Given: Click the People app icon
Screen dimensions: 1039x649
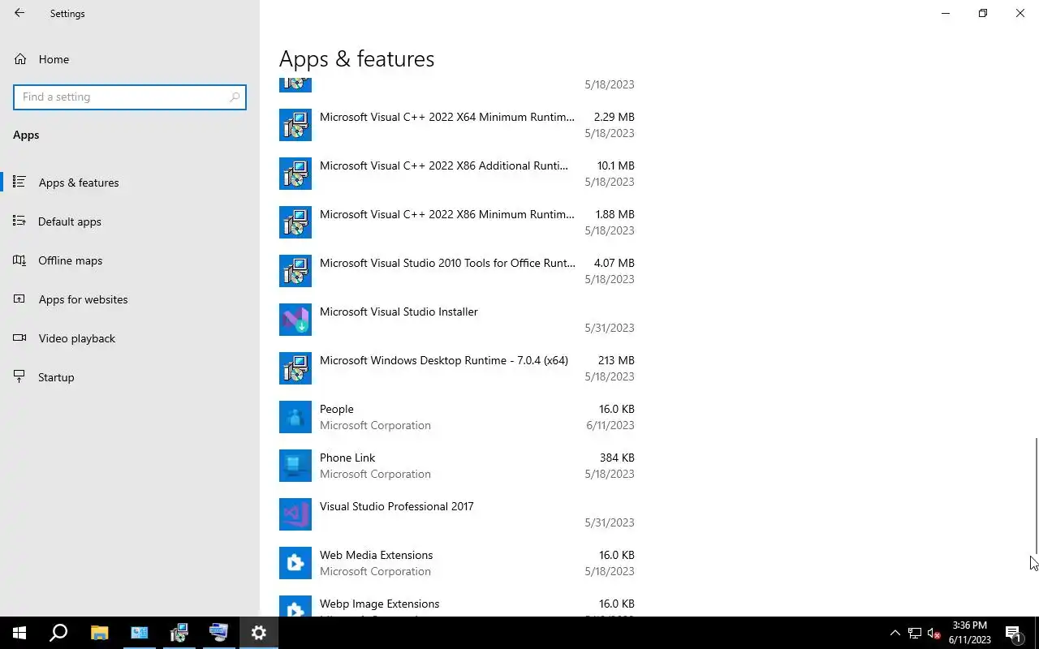Looking at the screenshot, I should coord(295,417).
